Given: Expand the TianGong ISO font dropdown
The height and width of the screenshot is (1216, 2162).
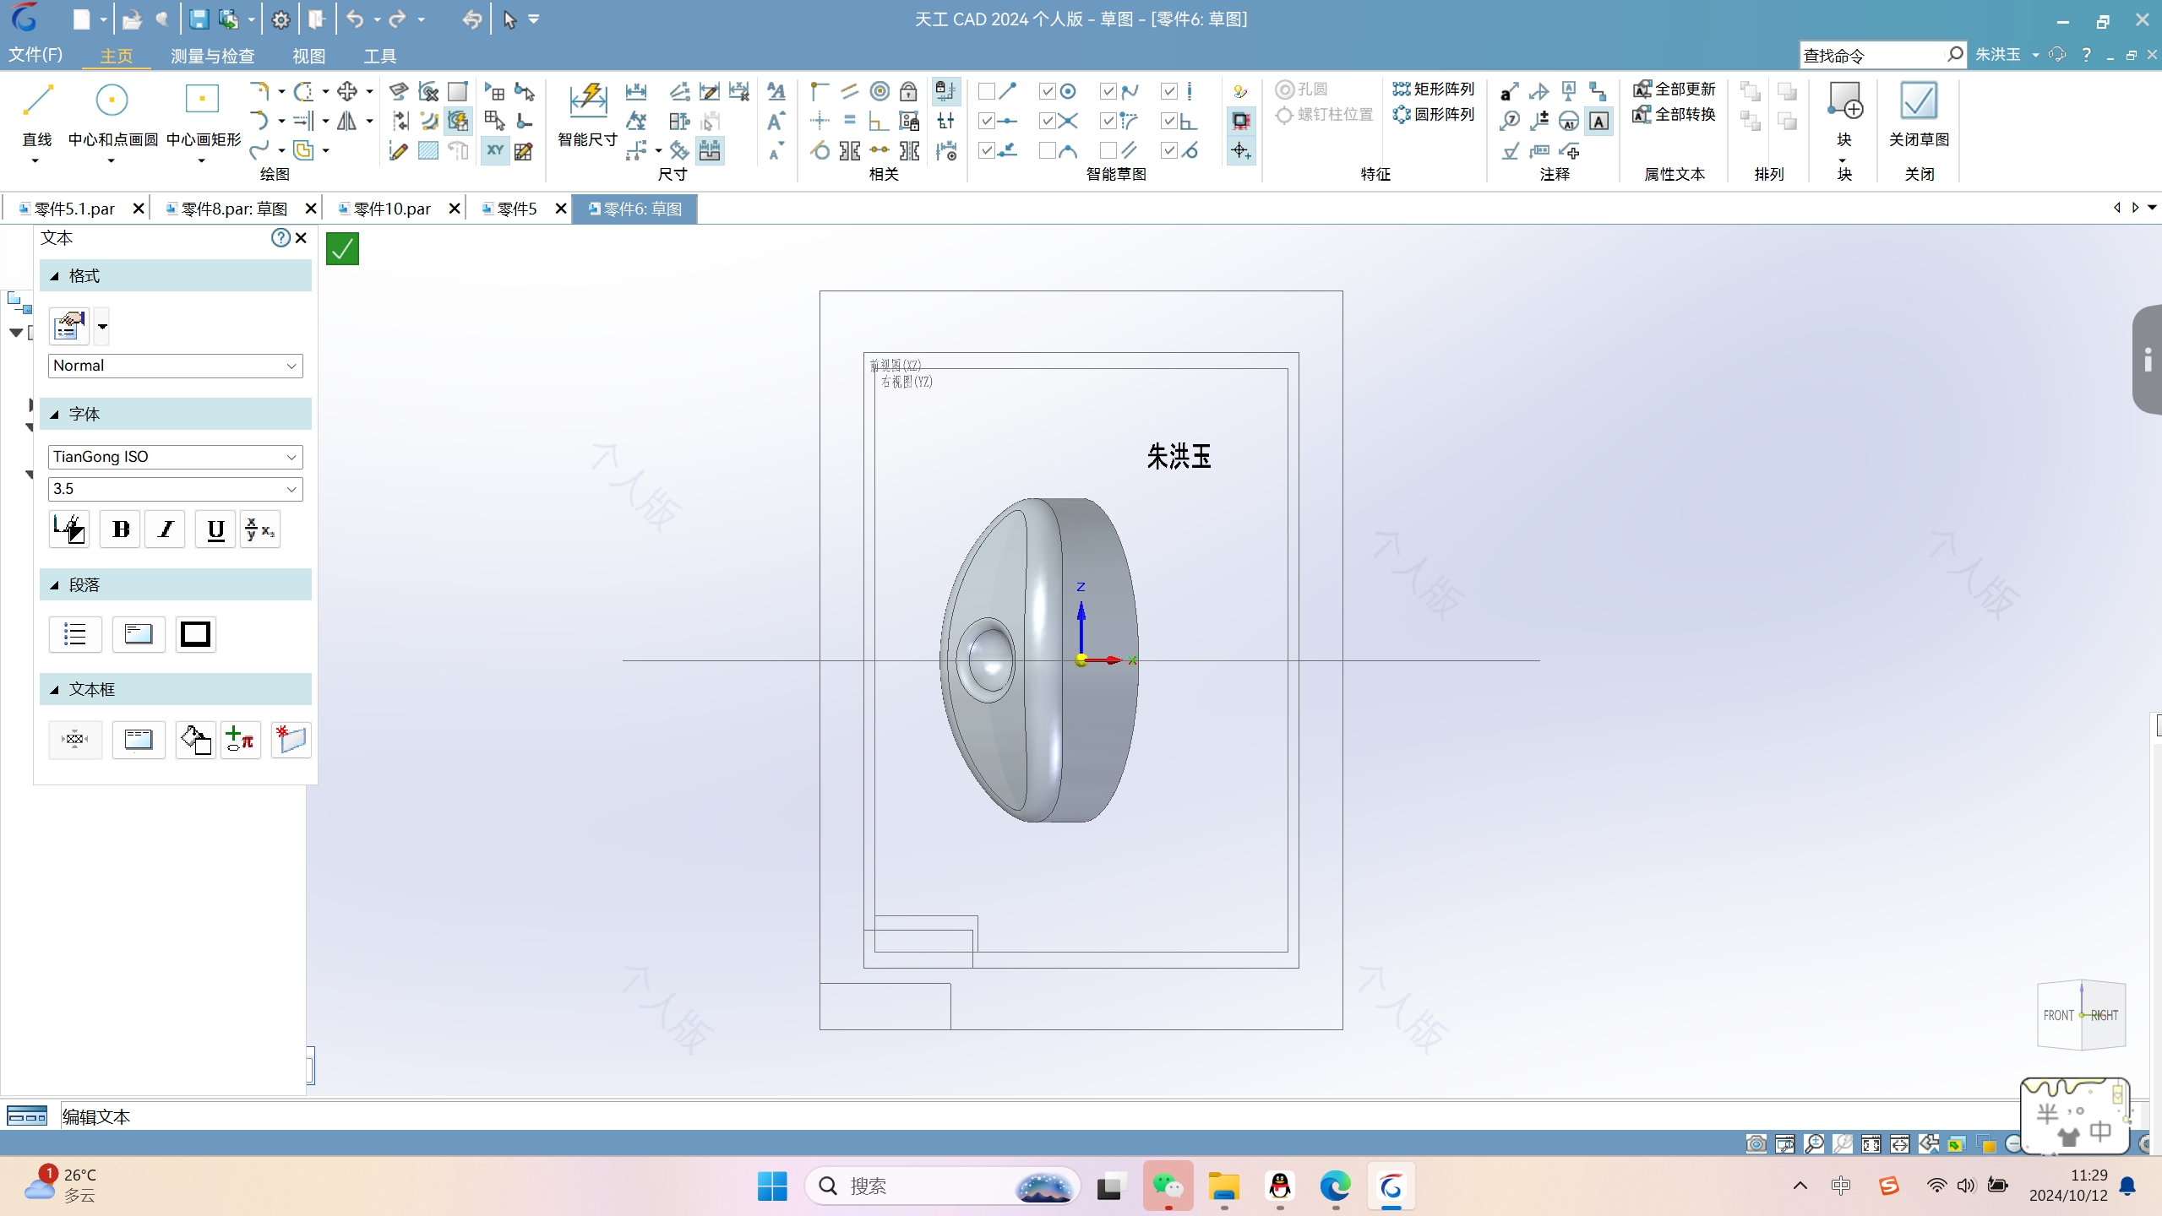Looking at the screenshot, I should (x=291, y=456).
